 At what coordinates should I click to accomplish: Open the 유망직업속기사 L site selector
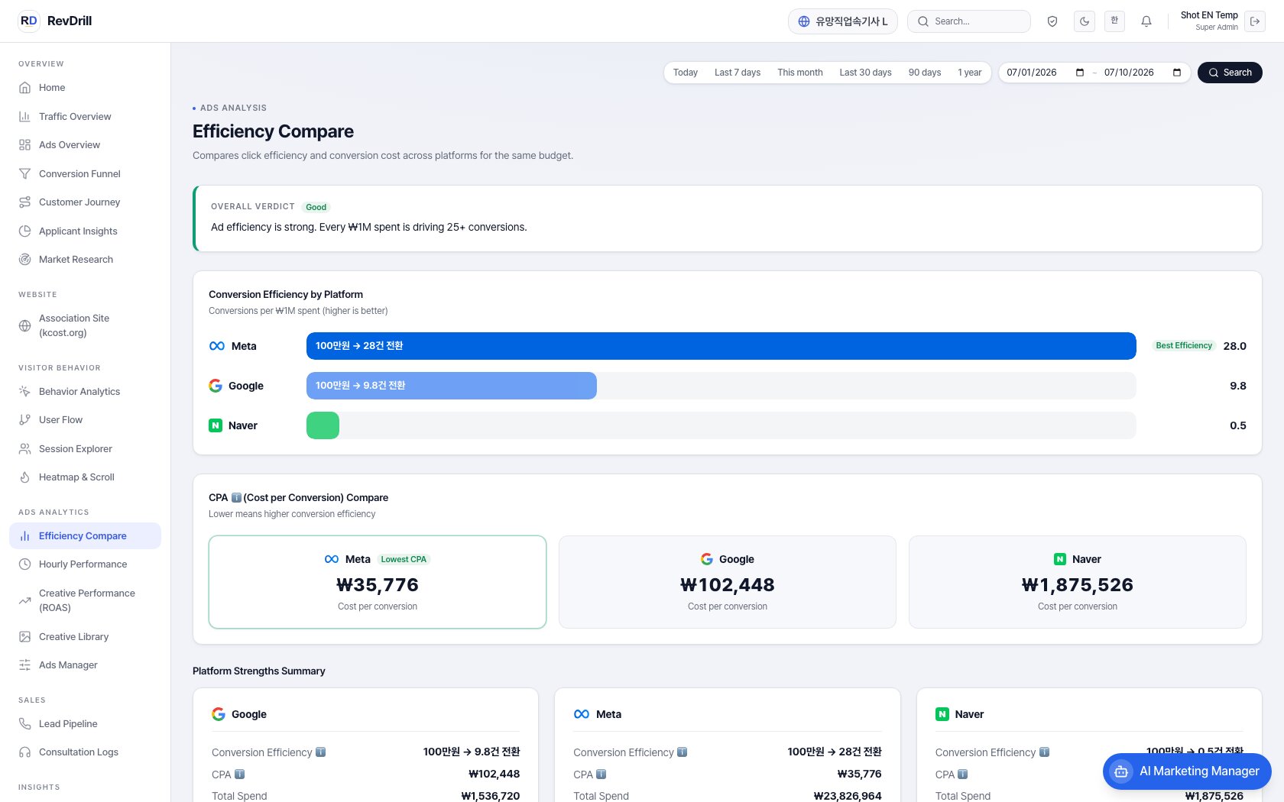[843, 21]
